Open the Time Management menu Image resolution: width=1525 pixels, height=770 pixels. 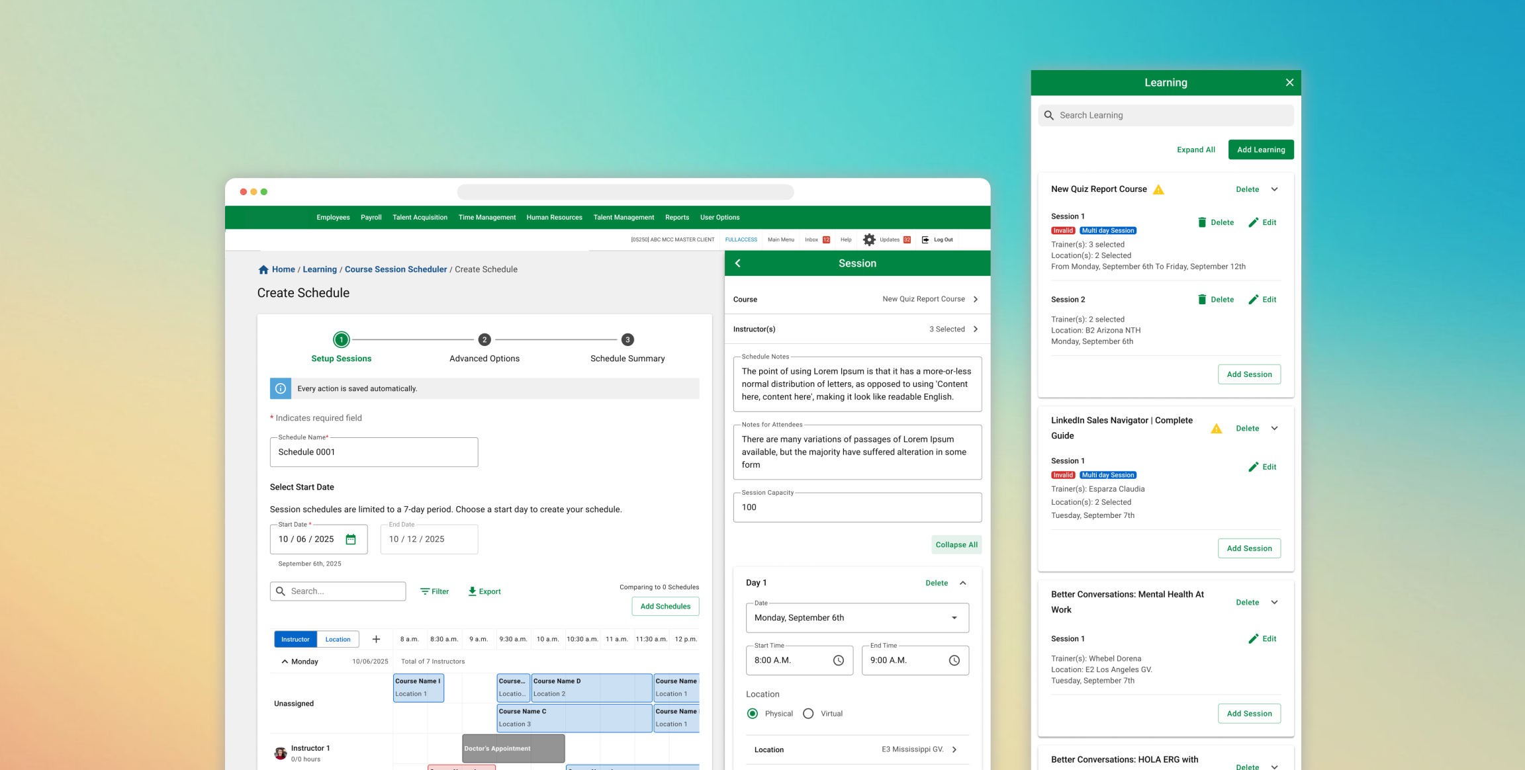click(x=486, y=217)
